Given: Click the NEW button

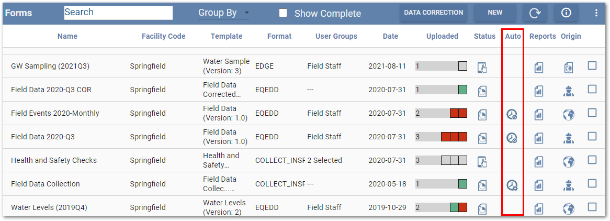Looking at the screenshot, I should [495, 13].
